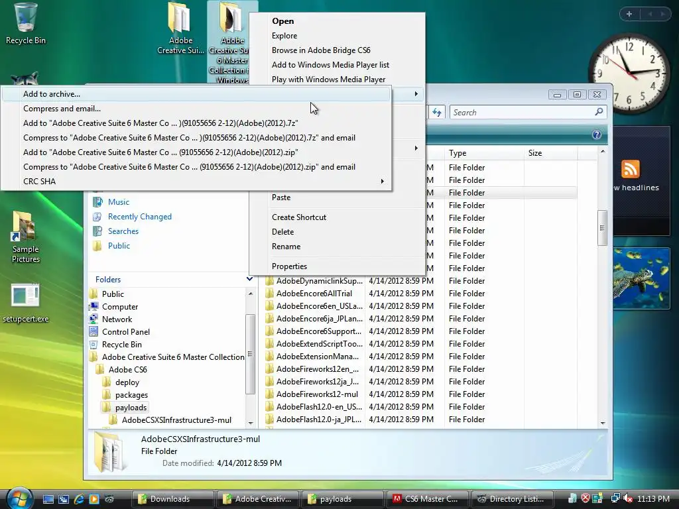Open the Recycle Bin desktop icon
Viewport: 679px width, 509px height.
click(26, 24)
